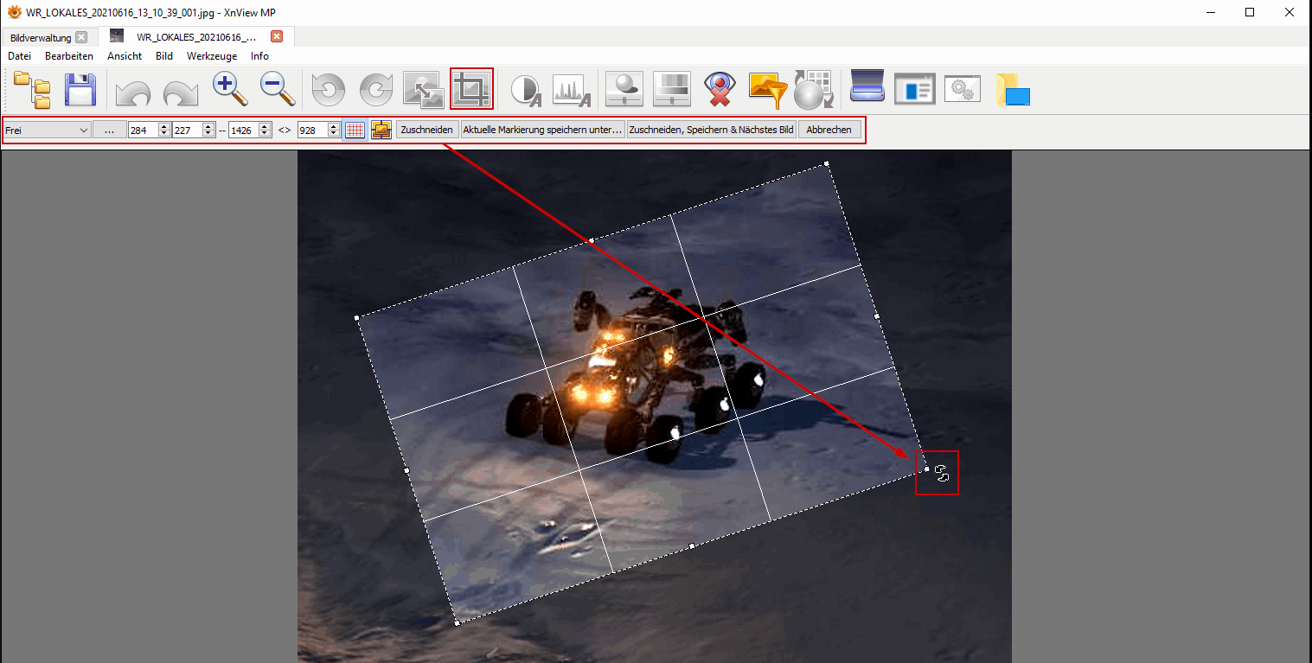The height and width of the screenshot is (663, 1312).
Task: Open the brightness and contrast adjust dialog
Action: (x=624, y=90)
